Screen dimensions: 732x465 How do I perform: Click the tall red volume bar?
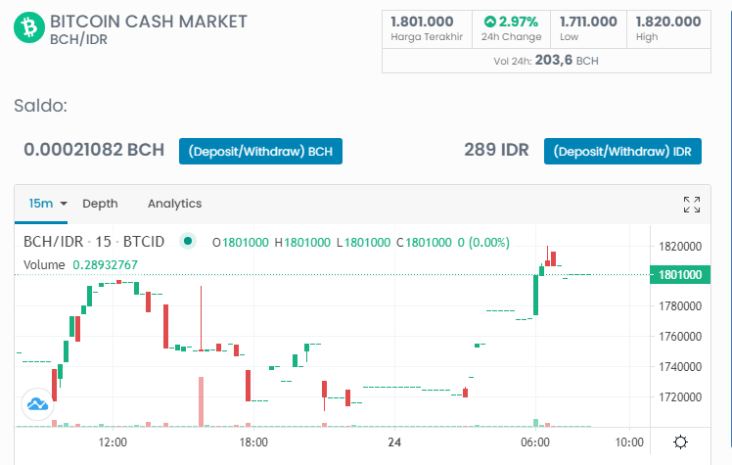coord(202,401)
